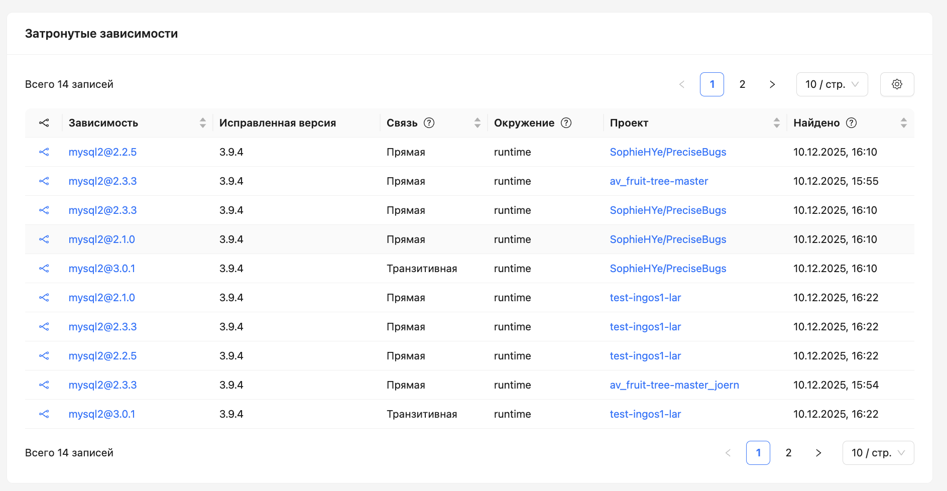Open the SophieHYe/PreciseBugs project link
The width and height of the screenshot is (947, 491).
[x=668, y=152]
